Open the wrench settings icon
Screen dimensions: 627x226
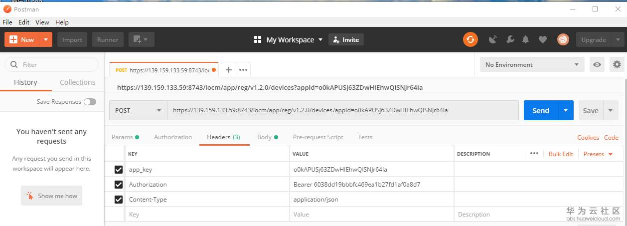point(509,39)
